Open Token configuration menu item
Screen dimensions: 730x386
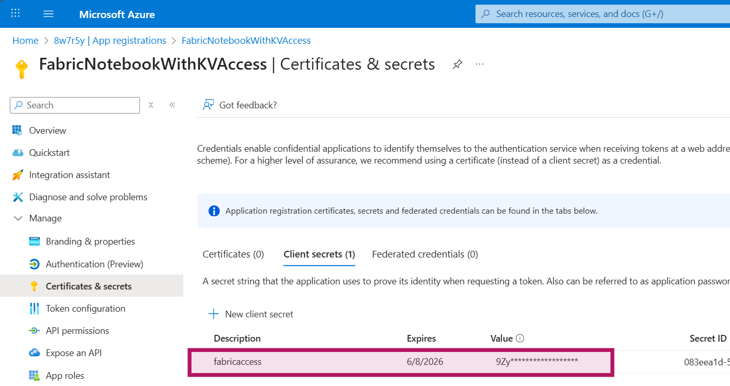click(85, 309)
